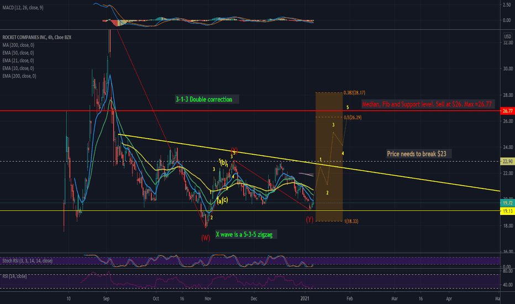Click the 22.90 price axis label
The image size is (515, 304).
507,161
